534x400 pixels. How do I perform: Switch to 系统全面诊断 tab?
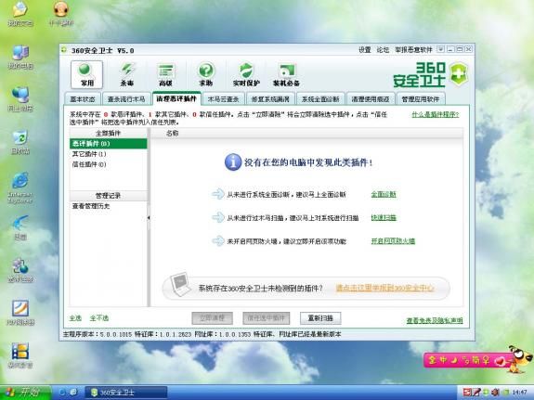coord(320,99)
